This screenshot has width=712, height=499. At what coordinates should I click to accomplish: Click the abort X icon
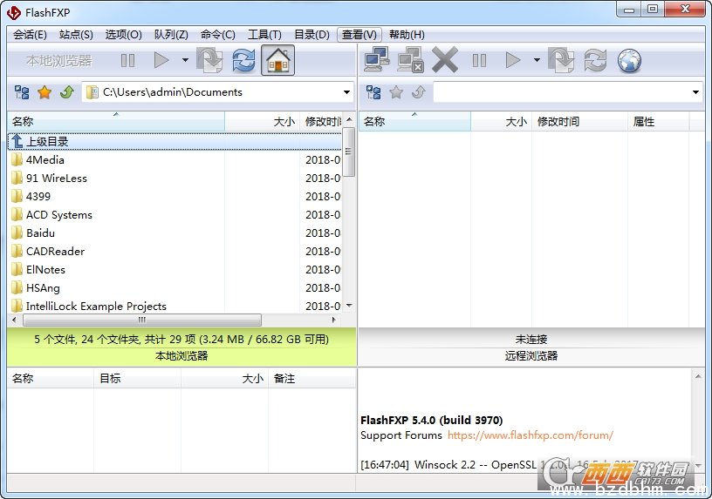tap(444, 60)
